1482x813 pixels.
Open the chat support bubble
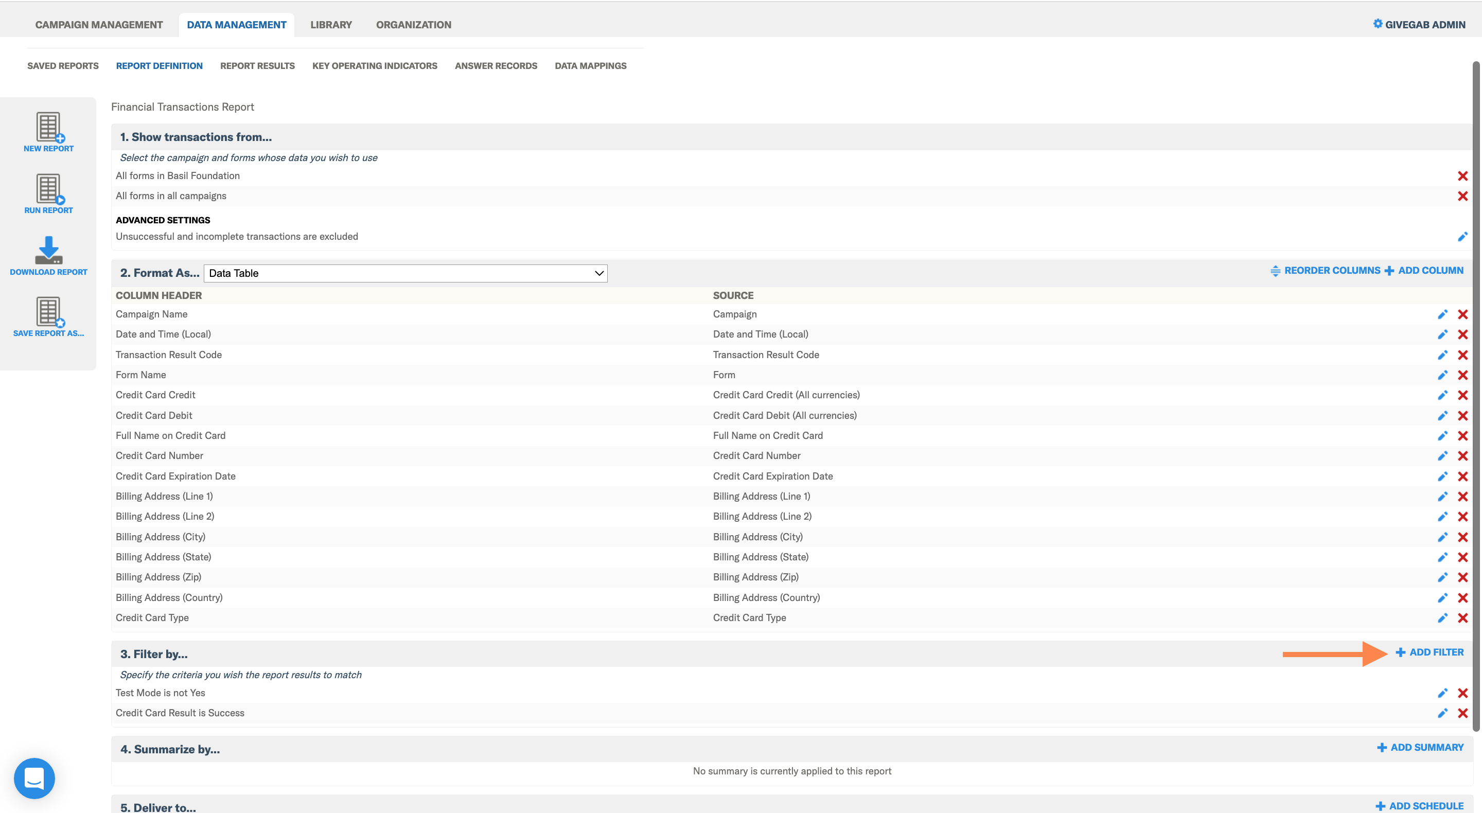[34, 778]
